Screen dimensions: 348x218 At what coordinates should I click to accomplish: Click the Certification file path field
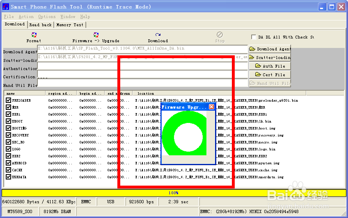pos(142,74)
